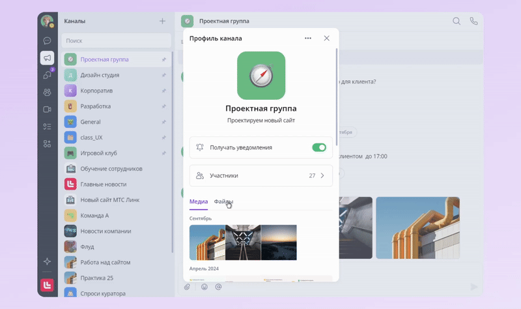
Task: Unpin the Дизайн студия channel pin
Action: [163, 75]
